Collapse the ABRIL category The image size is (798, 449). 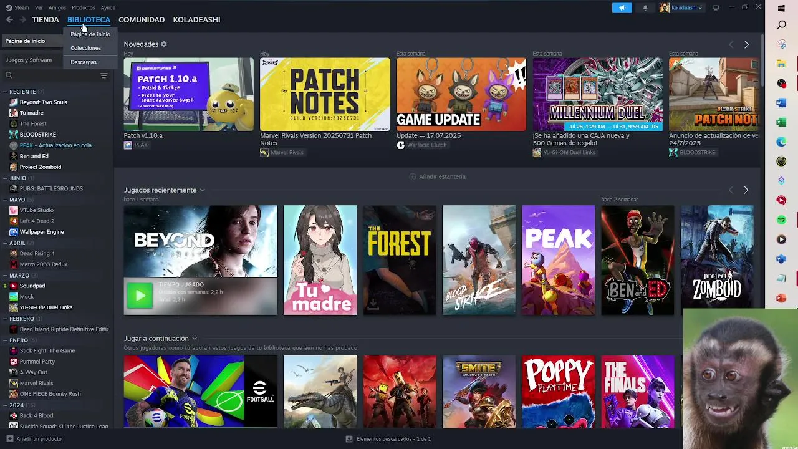[5, 243]
